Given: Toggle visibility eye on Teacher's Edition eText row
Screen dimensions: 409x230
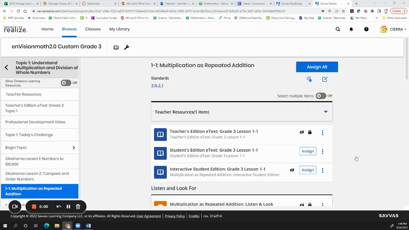Looking at the screenshot, I should (x=302, y=132).
